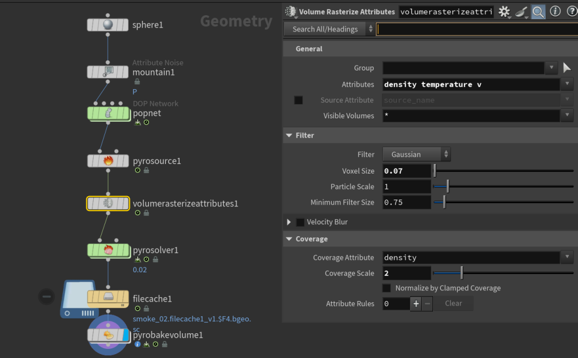
Task: Click the Visible Volumes input field
Action: point(471,116)
